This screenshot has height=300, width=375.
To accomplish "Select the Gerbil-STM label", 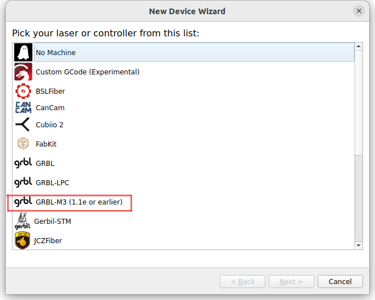I will [x=53, y=221].
